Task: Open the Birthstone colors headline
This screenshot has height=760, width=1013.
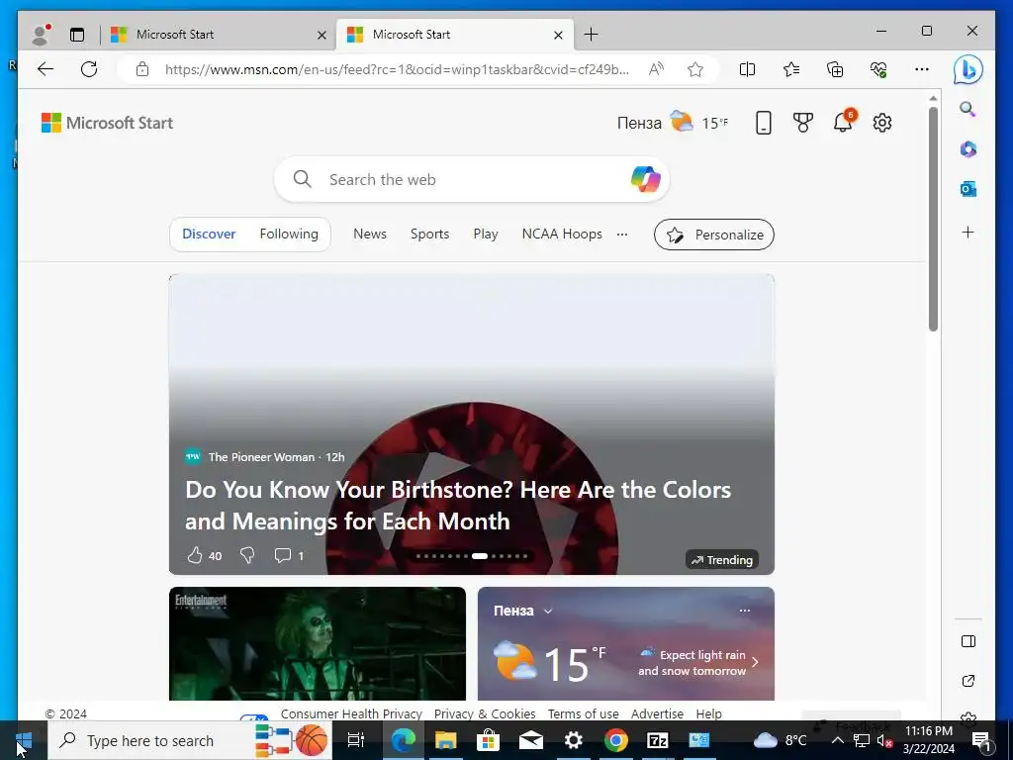Action: tap(457, 506)
